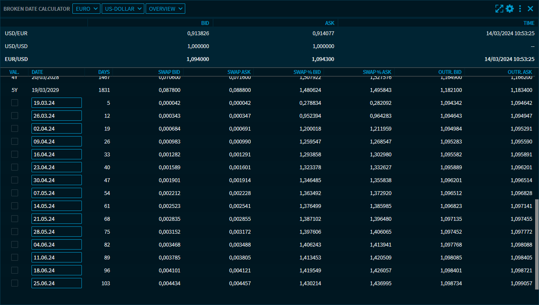
Task: Sort by the DAYS column header
Action: coord(104,72)
